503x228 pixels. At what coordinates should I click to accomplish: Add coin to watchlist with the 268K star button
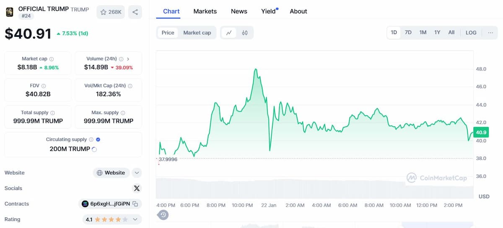(x=111, y=12)
